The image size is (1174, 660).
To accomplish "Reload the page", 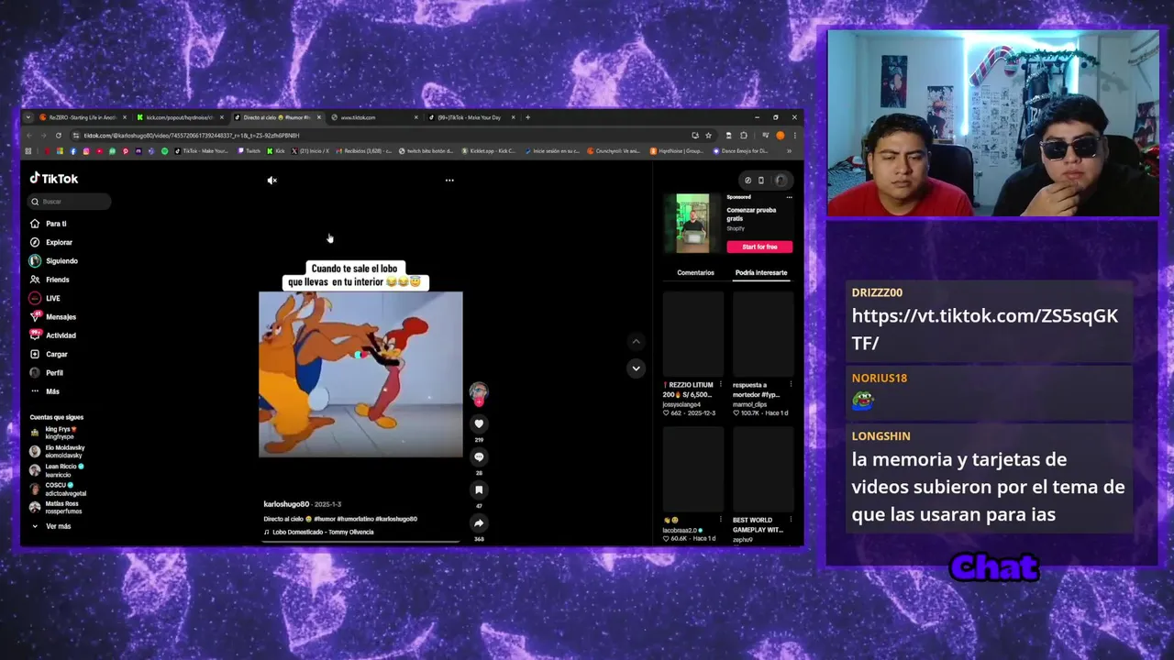I will click(59, 136).
